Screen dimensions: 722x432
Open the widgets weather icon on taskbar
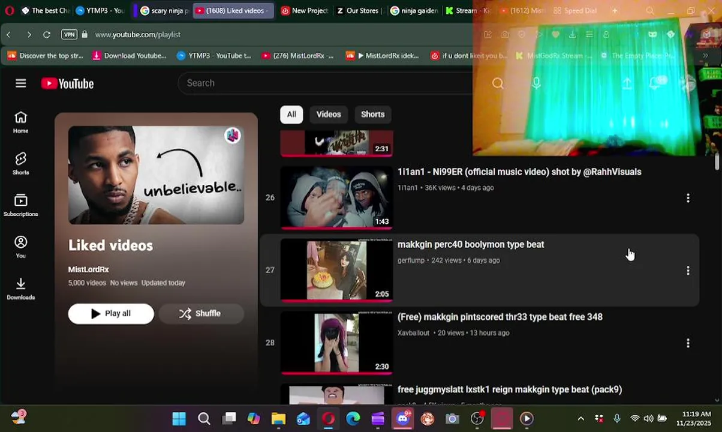point(18,416)
